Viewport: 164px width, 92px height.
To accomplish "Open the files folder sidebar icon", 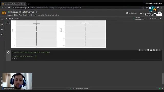I will pyautogui.click(x=2, y=34).
